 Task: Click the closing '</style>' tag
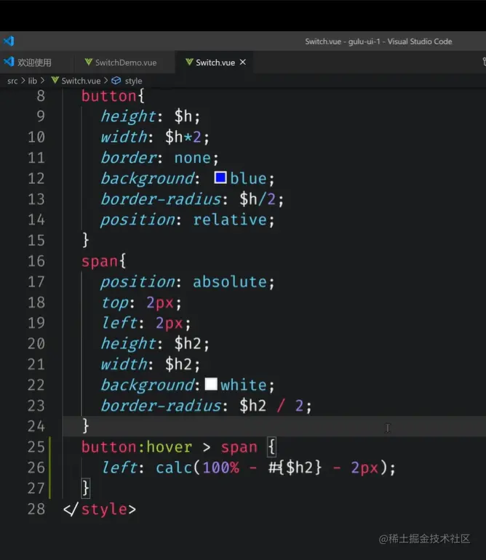(x=100, y=509)
